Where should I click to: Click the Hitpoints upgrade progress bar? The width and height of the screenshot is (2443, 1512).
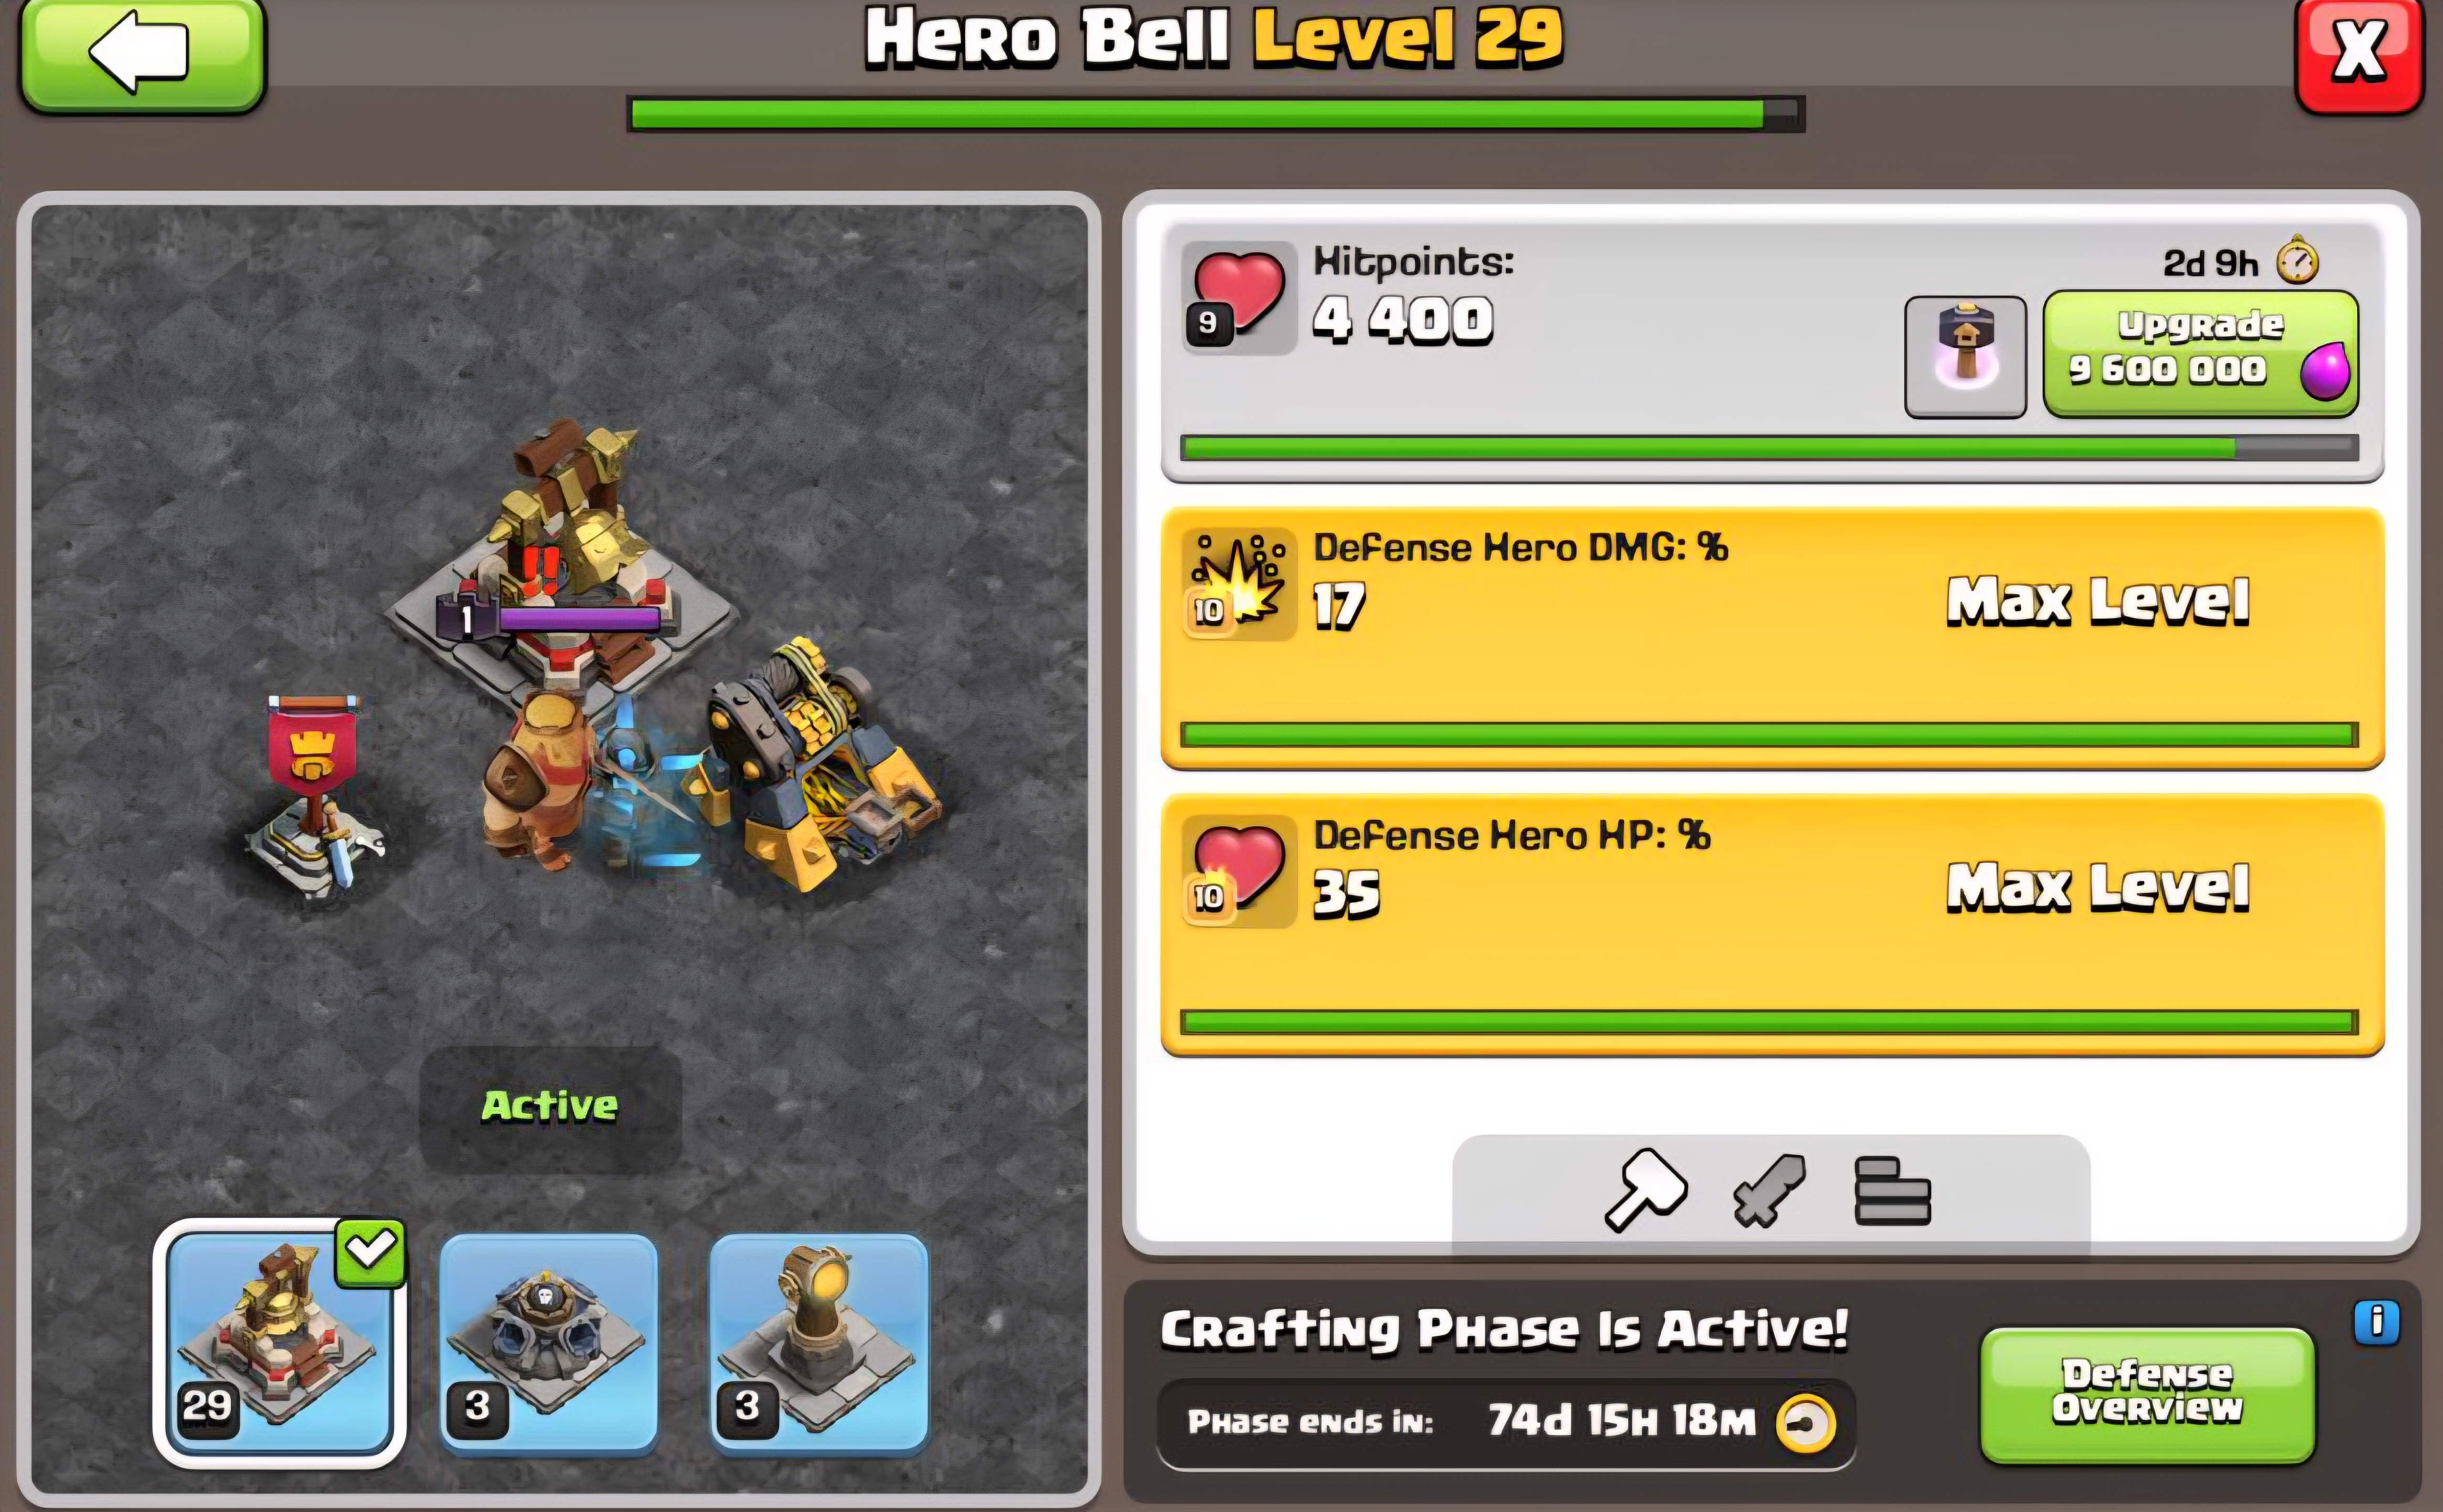point(1769,447)
